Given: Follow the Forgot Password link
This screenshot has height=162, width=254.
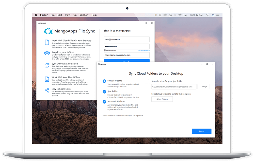Looking at the screenshot, I should tap(144, 50).
